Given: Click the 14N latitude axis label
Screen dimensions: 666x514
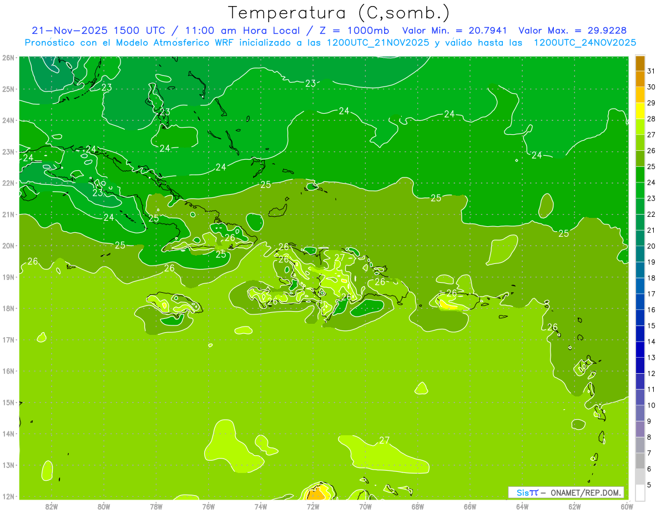Looking at the screenshot, I should click(x=8, y=434).
